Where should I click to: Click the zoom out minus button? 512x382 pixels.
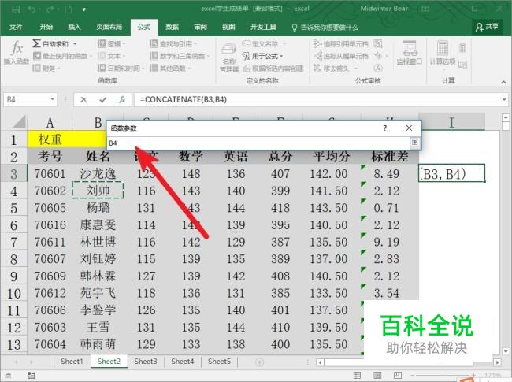(x=412, y=375)
